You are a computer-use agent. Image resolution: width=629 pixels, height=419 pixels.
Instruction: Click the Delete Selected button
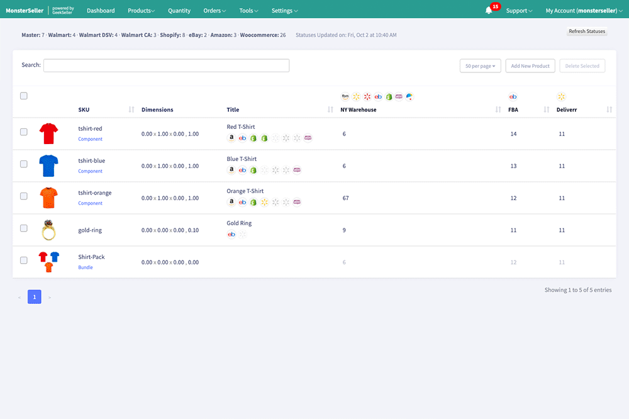click(x=582, y=66)
